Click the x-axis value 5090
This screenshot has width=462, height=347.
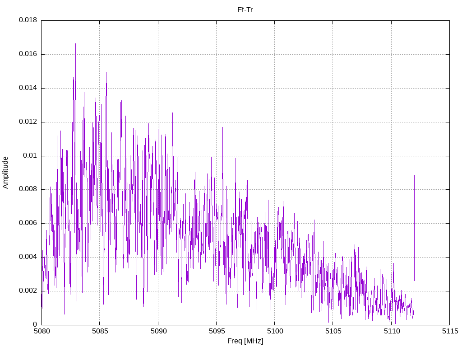(x=158, y=331)
